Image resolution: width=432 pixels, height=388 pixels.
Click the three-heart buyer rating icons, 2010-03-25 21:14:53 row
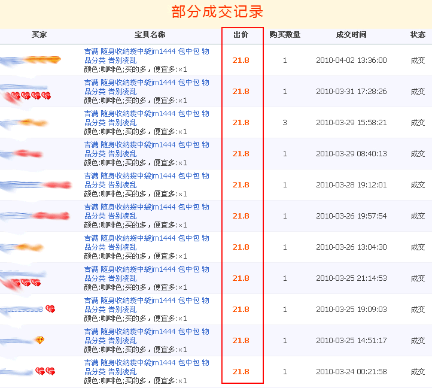(26, 283)
